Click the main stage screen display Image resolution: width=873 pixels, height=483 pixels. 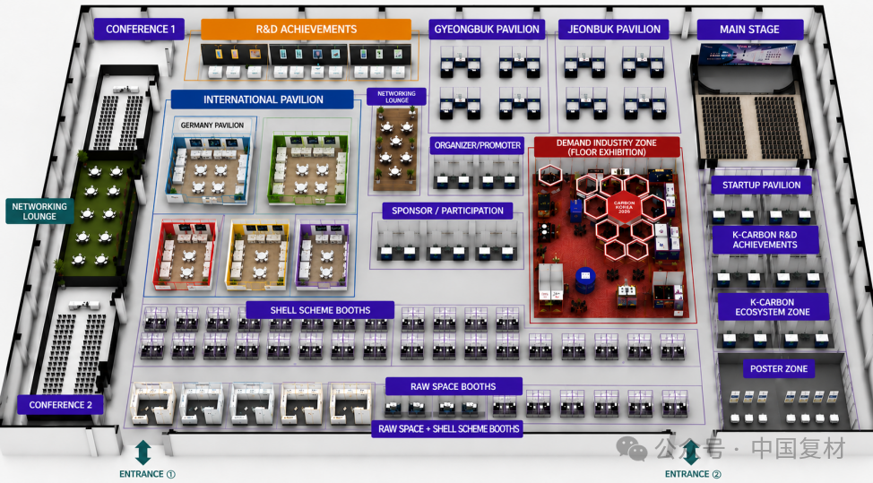pos(747,56)
